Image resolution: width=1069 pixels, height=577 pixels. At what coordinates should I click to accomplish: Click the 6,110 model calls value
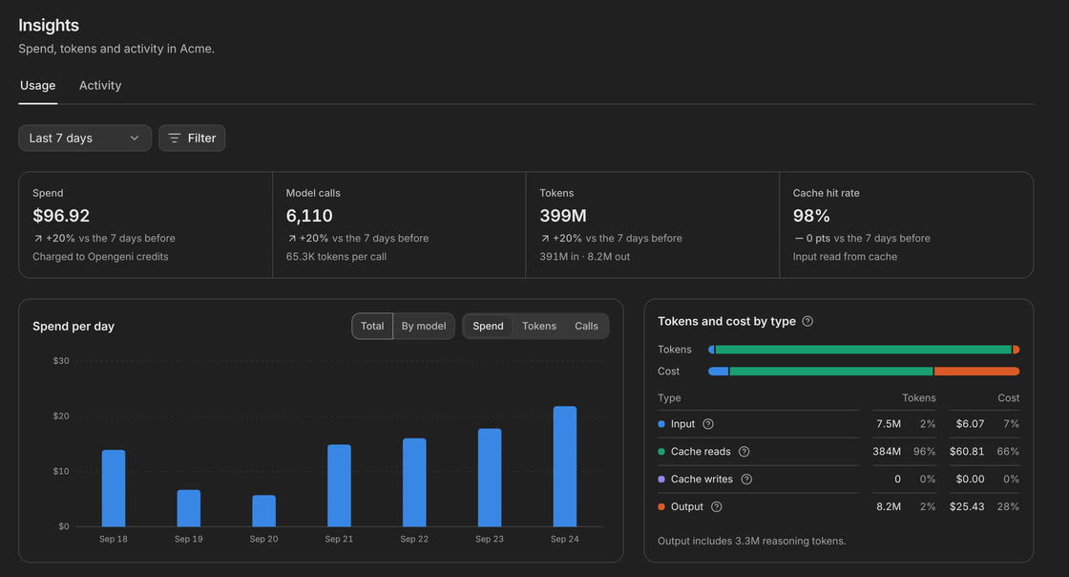point(309,216)
